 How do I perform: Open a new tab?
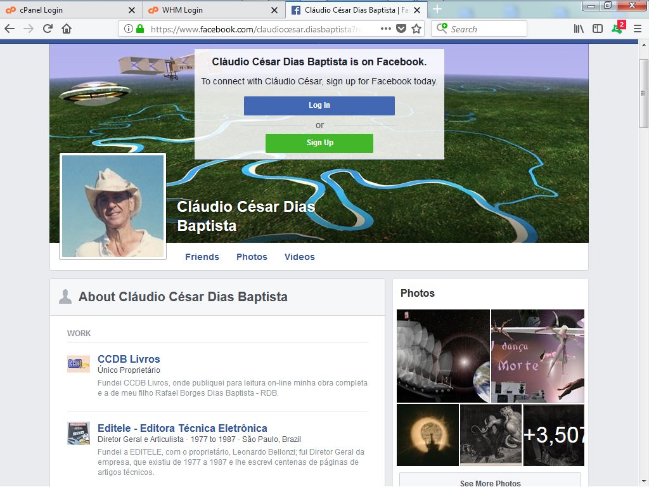click(437, 10)
